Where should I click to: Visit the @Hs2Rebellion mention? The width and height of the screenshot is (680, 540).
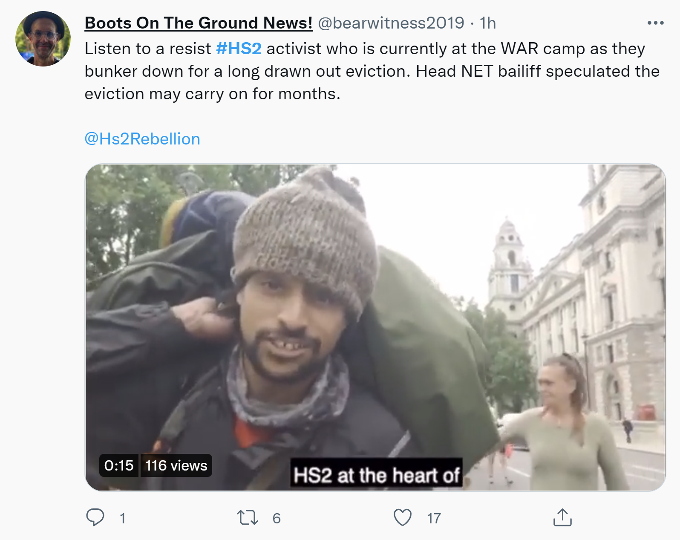click(142, 139)
